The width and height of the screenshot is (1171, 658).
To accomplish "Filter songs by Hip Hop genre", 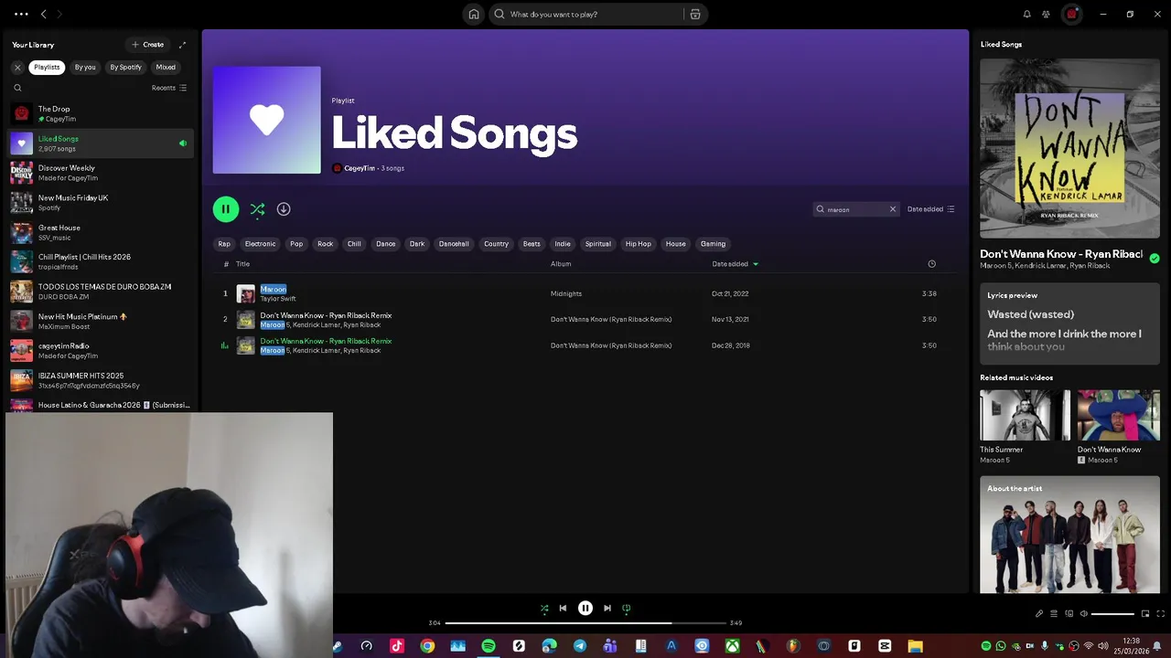I will 639,244.
